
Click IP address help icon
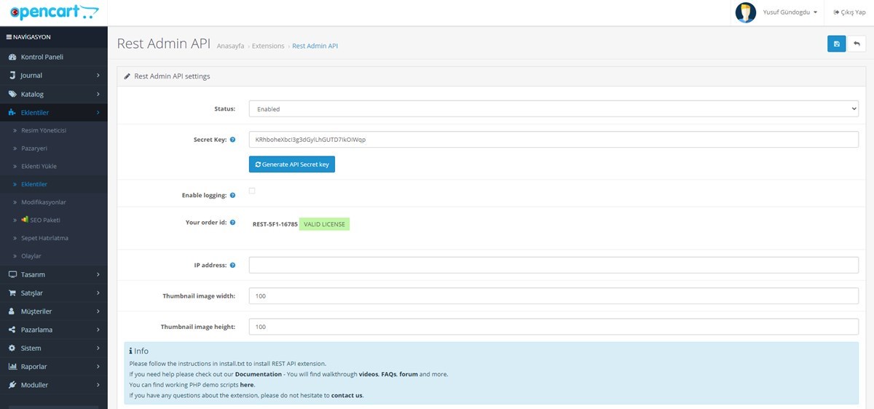pos(232,265)
